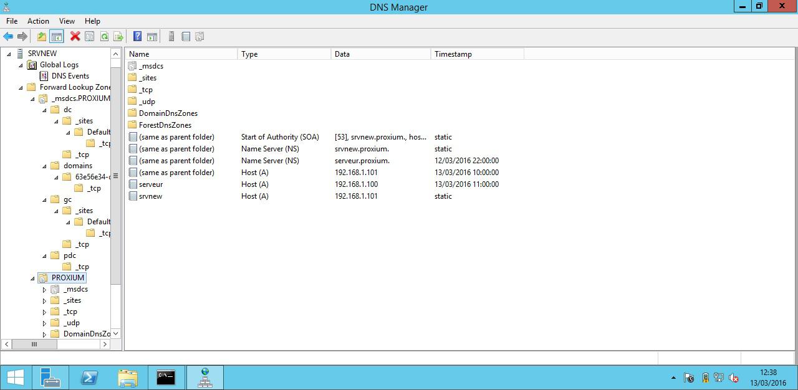The height and width of the screenshot is (390, 798).
Task: Click the Back arrow in toolbar
Action: (x=8, y=37)
